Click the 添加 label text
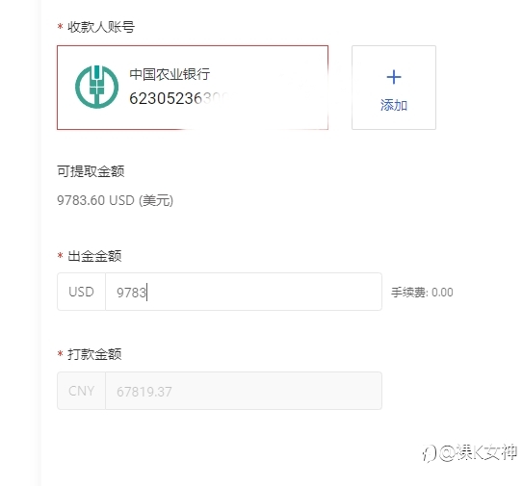The image size is (523, 486). (x=394, y=105)
